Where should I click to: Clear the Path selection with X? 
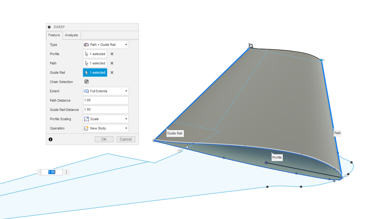[x=112, y=63]
